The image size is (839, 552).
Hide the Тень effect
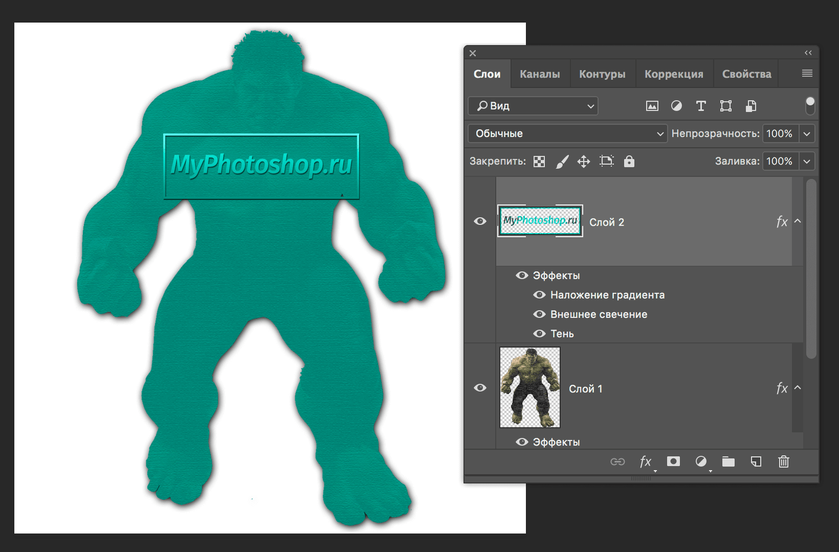click(x=539, y=333)
